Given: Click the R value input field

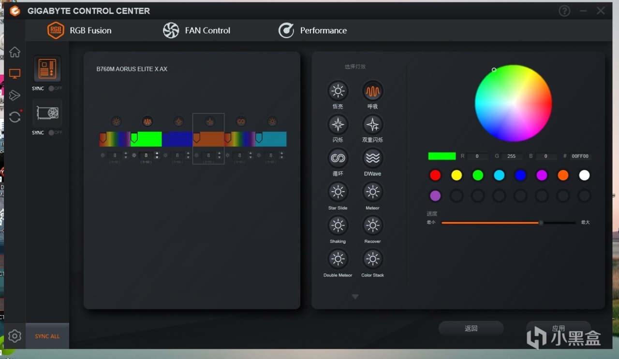Looking at the screenshot, I should click(477, 156).
